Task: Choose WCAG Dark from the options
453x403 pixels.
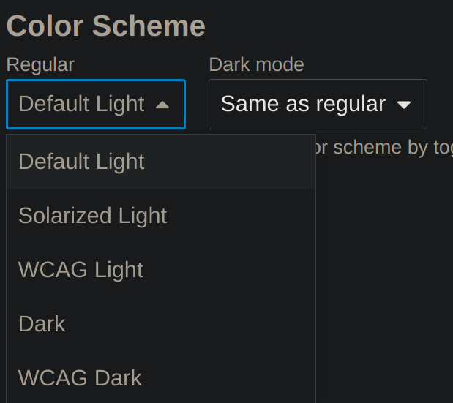Action: [80, 378]
